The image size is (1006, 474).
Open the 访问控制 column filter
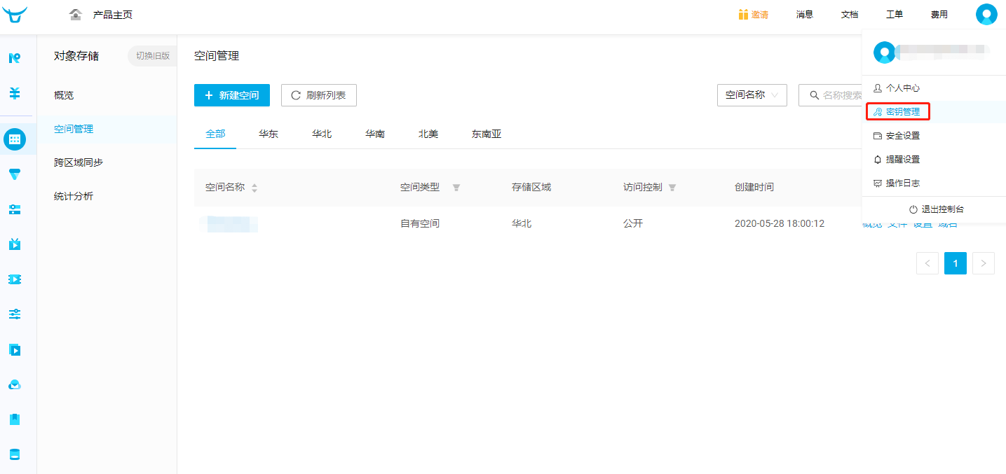672,188
